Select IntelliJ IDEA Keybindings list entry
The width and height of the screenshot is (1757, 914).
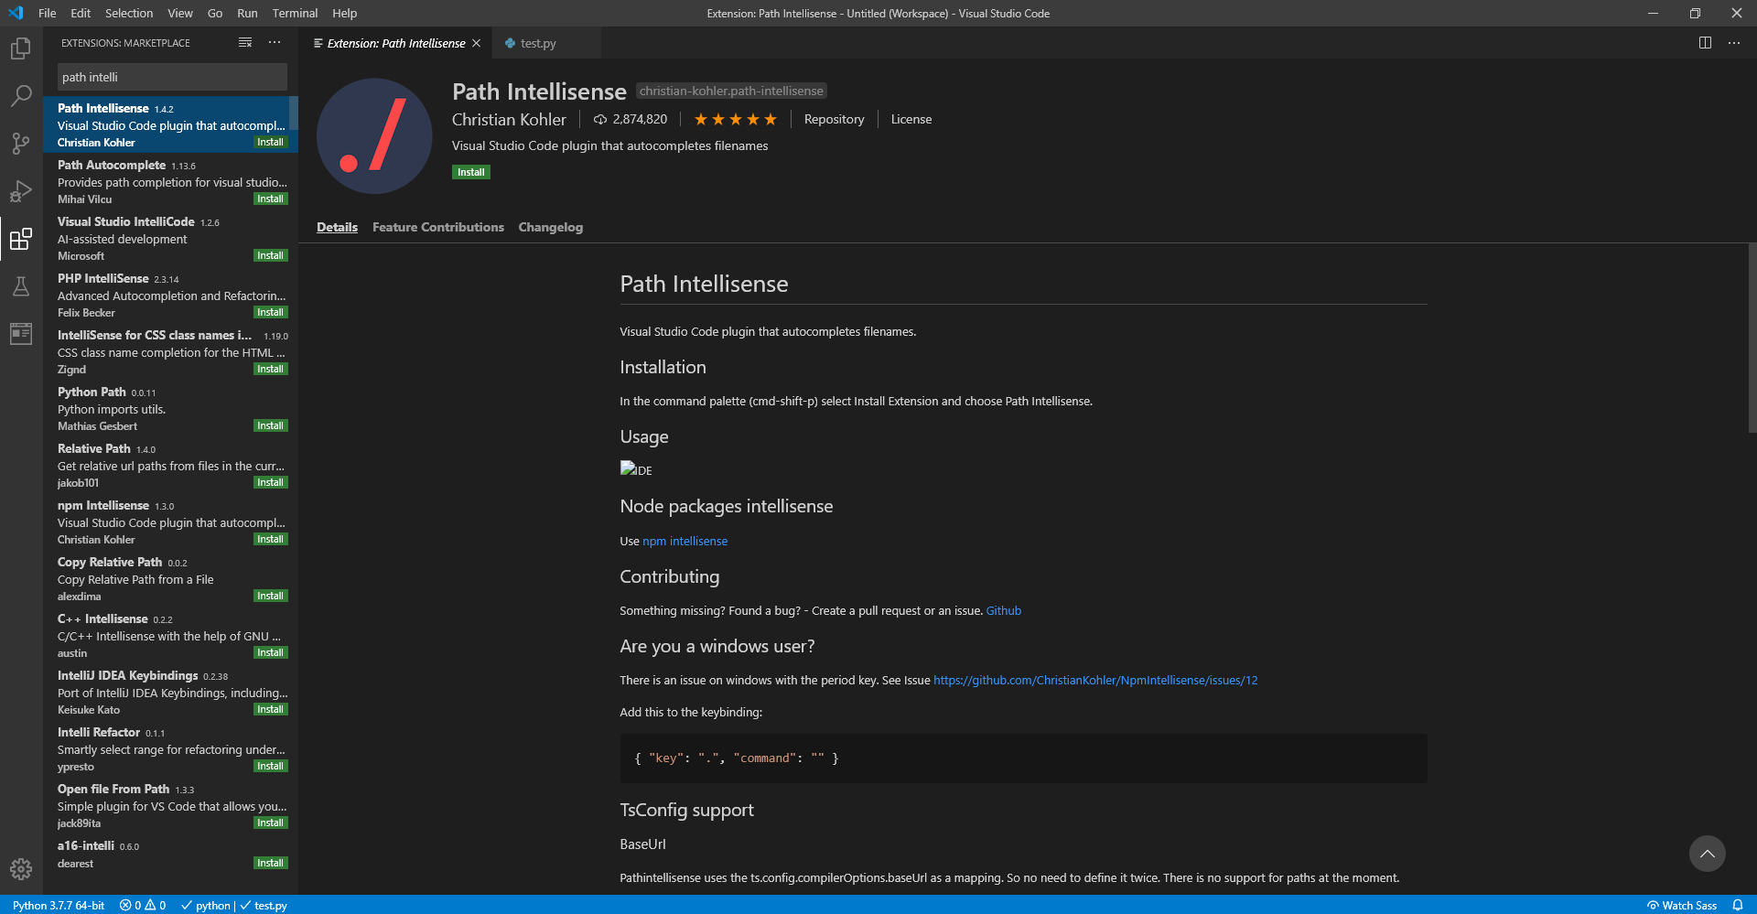[170, 692]
